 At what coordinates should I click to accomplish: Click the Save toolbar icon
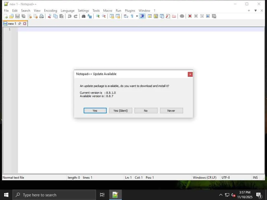[17, 16]
